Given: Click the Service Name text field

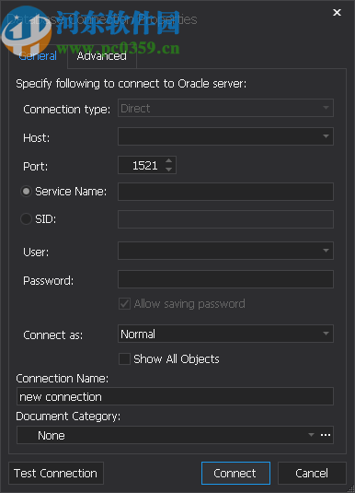Looking at the screenshot, I should (x=225, y=192).
